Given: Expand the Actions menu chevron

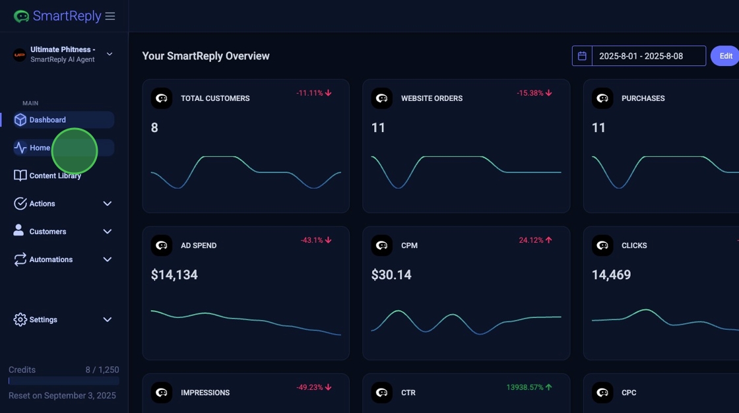Looking at the screenshot, I should click(108, 204).
